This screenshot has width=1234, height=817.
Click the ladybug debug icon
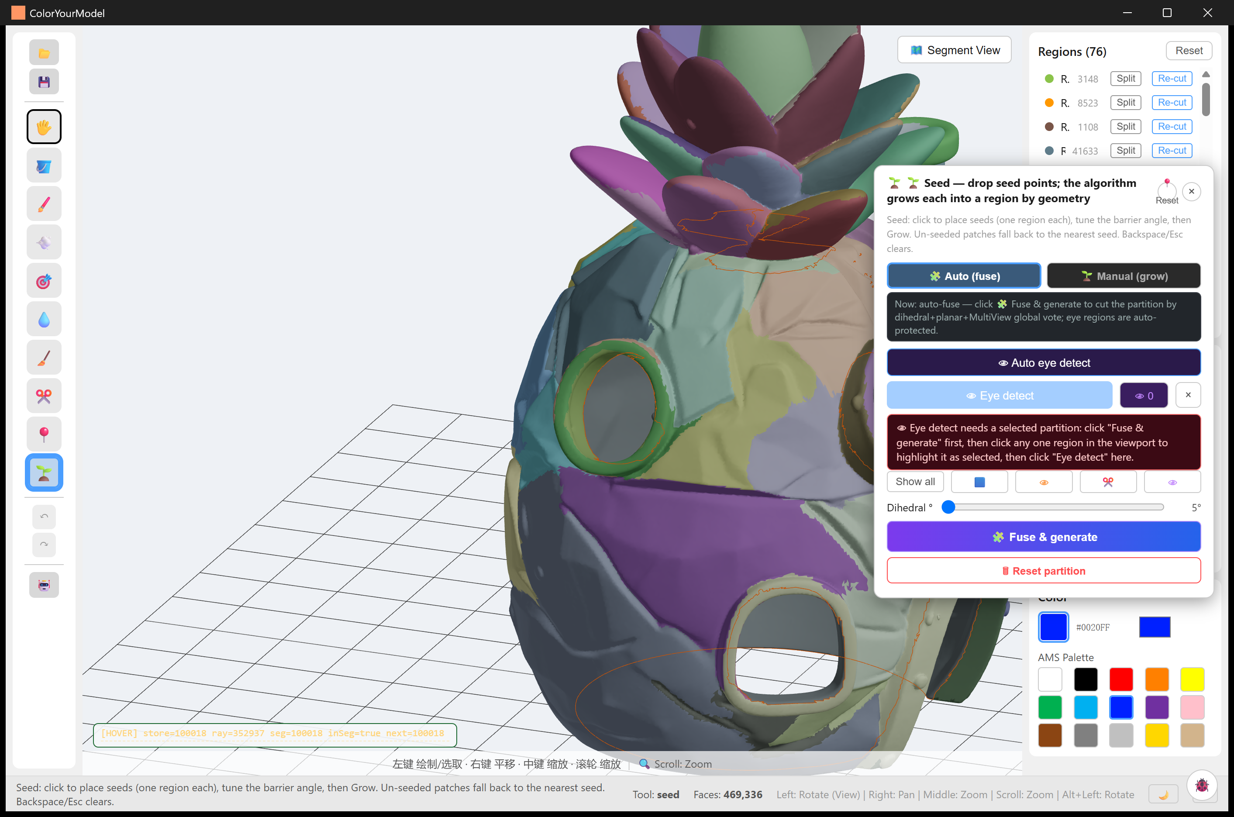click(1202, 785)
